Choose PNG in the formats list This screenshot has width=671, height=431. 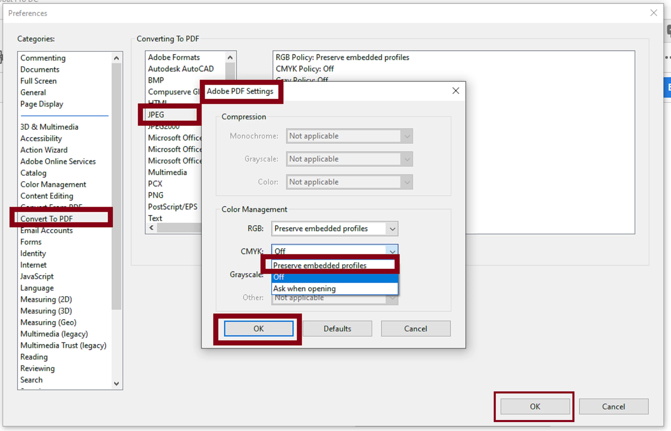[x=156, y=195]
